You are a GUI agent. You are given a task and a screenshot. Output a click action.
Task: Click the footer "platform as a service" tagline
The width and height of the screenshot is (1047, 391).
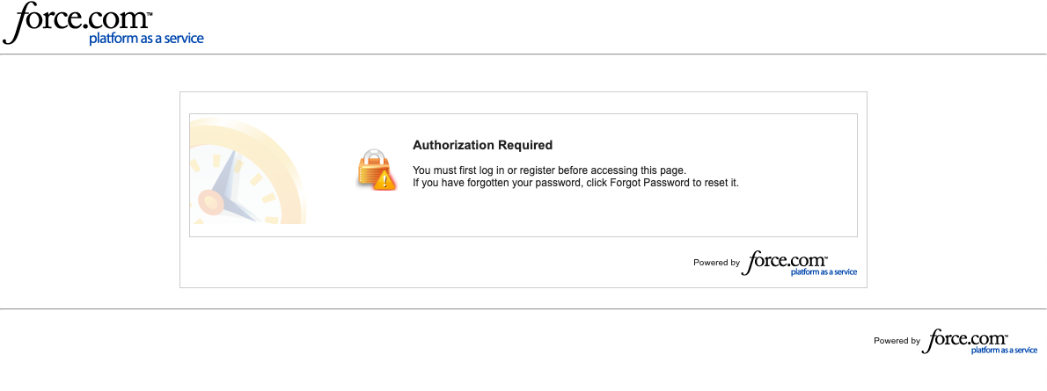pyautogui.click(x=1004, y=351)
